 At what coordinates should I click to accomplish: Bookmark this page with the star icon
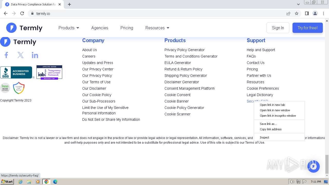coord(297,13)
